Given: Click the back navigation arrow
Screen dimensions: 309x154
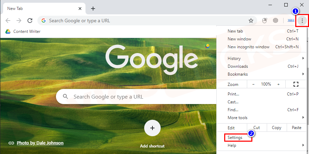Looking at the screenshot, I should [x=8, y=21].
